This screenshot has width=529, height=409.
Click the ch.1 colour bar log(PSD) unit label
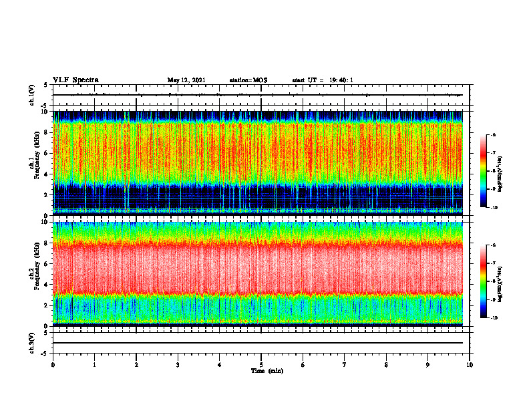click(500, 174)
